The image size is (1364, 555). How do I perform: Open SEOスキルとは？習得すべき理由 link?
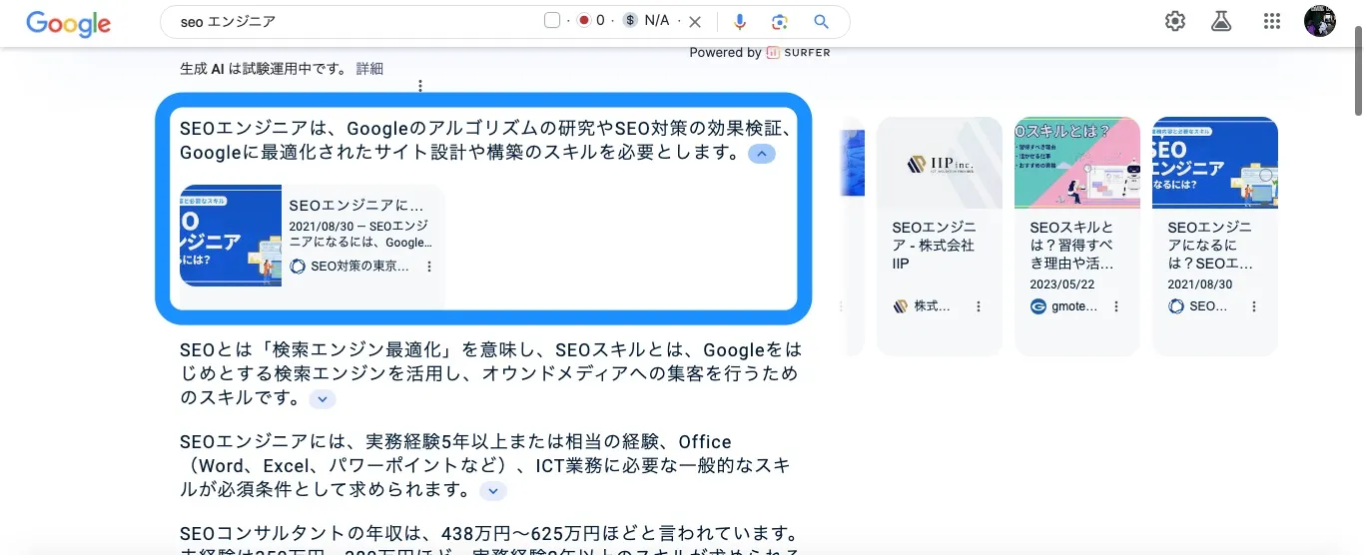click(1071, 246)
